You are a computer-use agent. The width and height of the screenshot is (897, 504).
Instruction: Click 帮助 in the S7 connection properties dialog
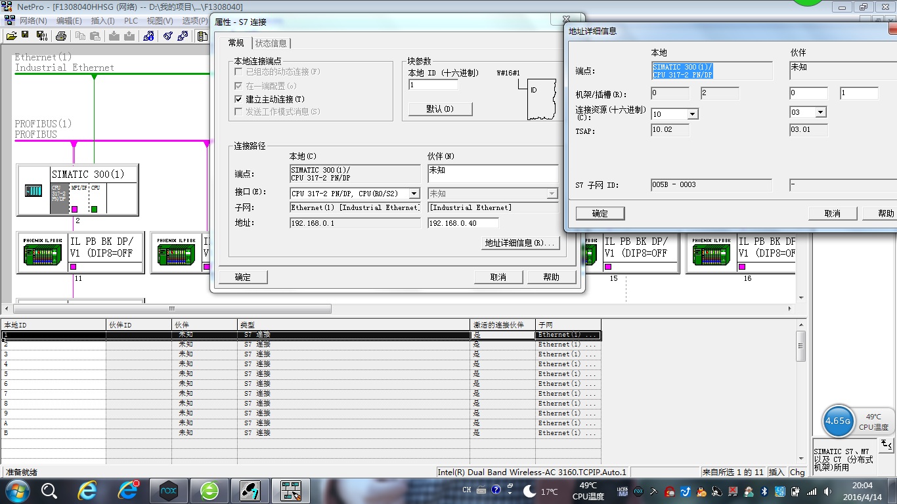pos(552,277)
